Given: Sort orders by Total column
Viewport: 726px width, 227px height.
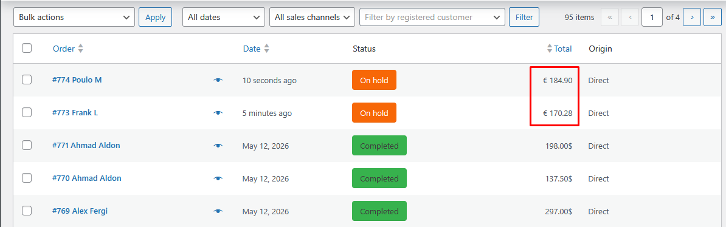Looking at the screenshot, I should (559, 49).
